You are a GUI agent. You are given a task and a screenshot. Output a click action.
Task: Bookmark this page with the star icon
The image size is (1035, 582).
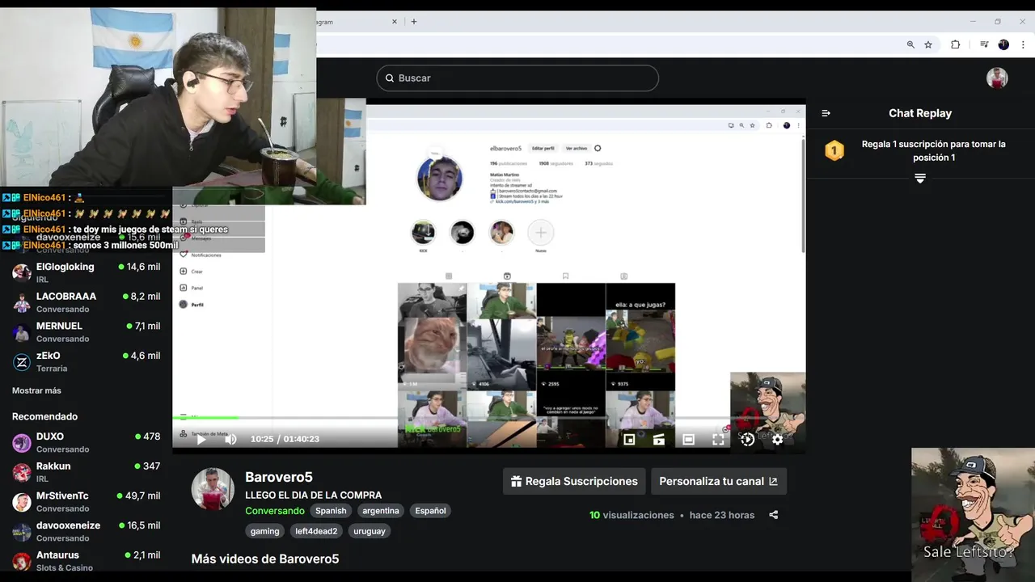coord(928,44)
